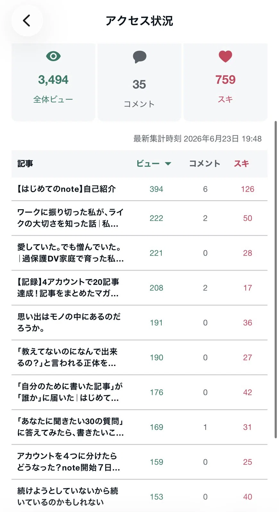Tap the eye icon for total views
Screen dimensions: 279x512
click(53, 56)
